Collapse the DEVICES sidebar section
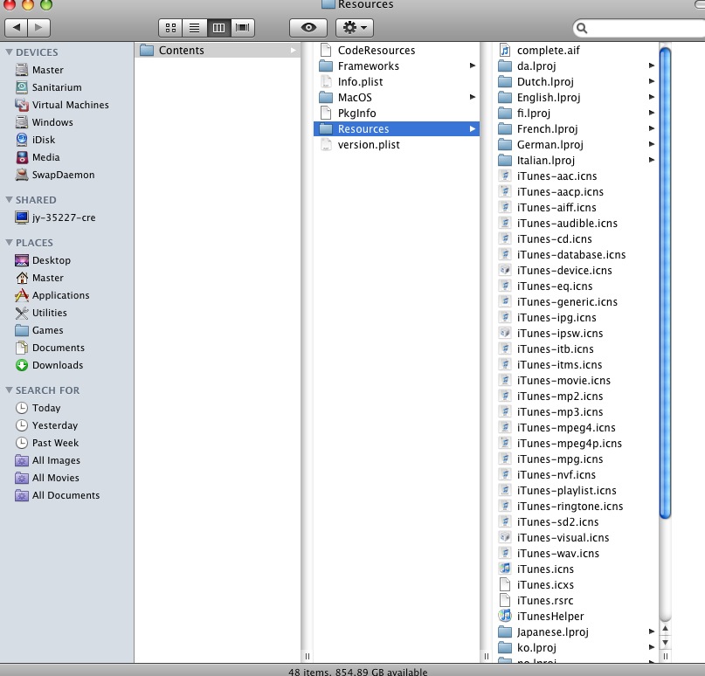 [9, 52]
